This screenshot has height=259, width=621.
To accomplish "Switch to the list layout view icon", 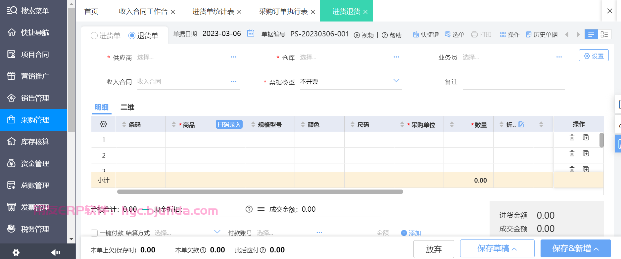I will pos(591,34).
